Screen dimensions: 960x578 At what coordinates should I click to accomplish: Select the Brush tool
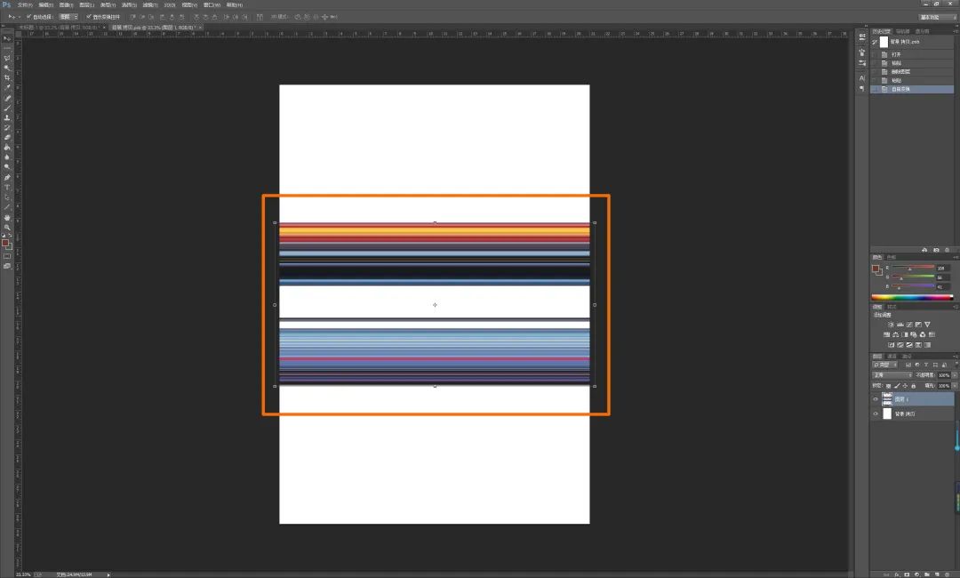7,108
